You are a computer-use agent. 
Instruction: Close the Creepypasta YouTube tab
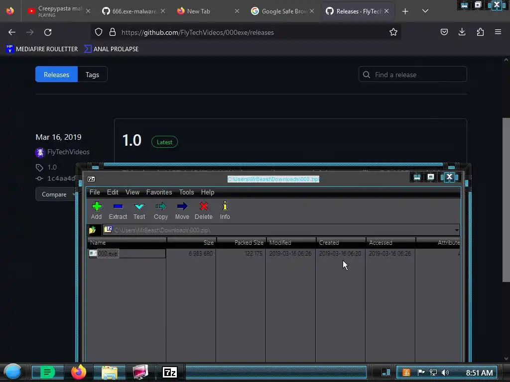[88, 11]
